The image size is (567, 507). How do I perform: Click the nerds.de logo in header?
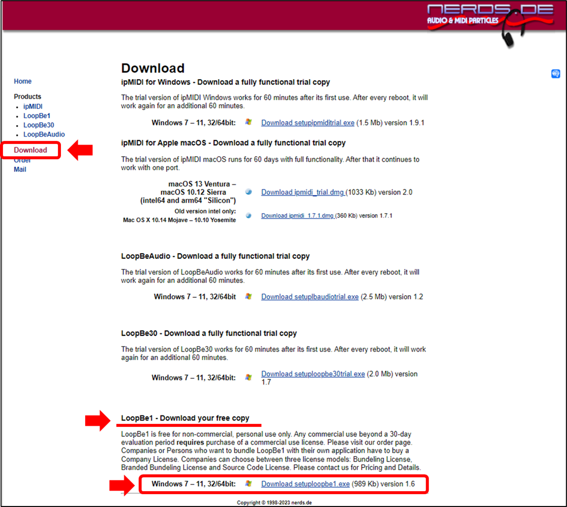tap(470, 15)
